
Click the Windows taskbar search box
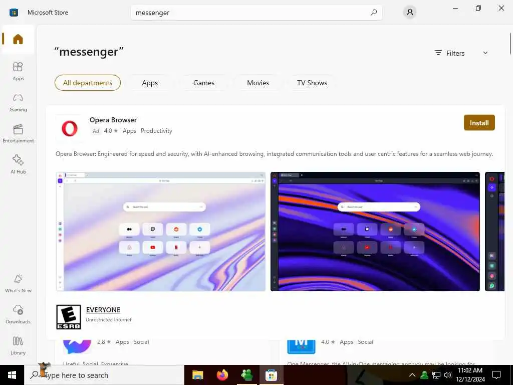point(104,375)
